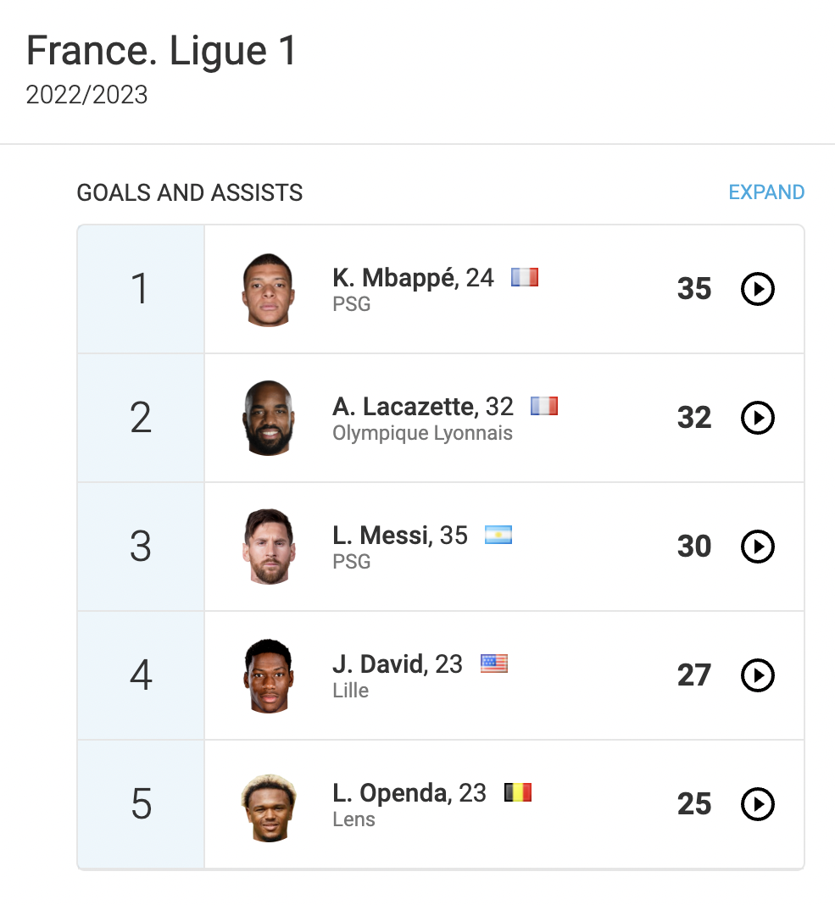Click the France flag next to Lacazette
The height and width of the screenshot is (905, 835).
(x=544, y=406)
